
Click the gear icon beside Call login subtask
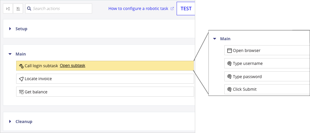[21, 66]
